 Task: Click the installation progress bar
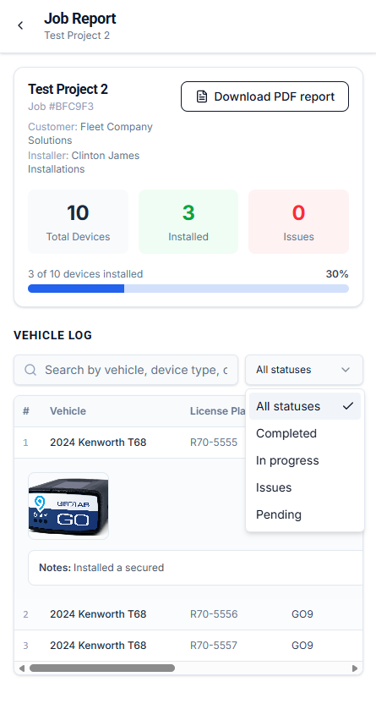click(188, 289)
